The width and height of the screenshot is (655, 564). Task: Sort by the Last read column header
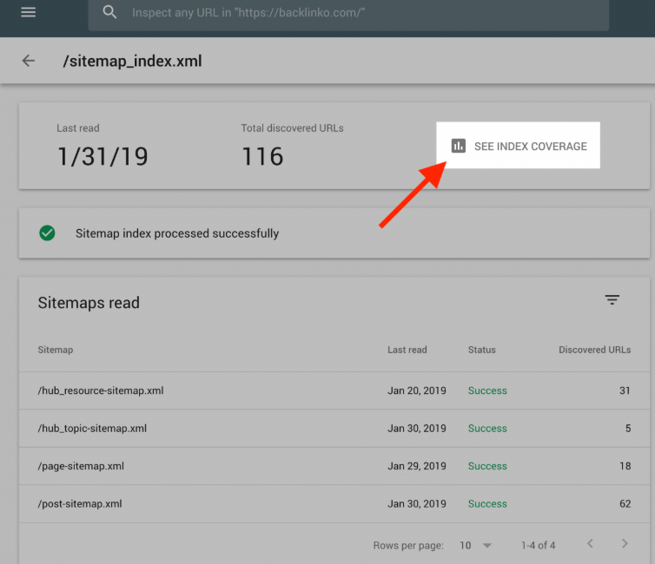(407, 350)
